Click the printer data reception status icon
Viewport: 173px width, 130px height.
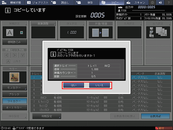pos(14,128)
